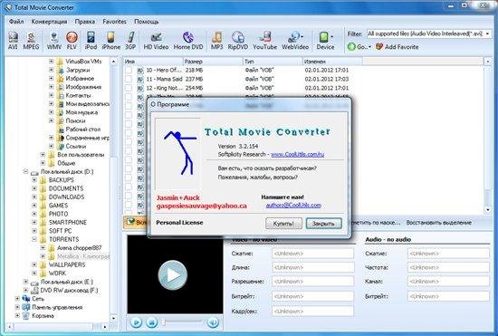Add Favorite heart icon
This screenshot has width=498, height=336.
[379, 47]
